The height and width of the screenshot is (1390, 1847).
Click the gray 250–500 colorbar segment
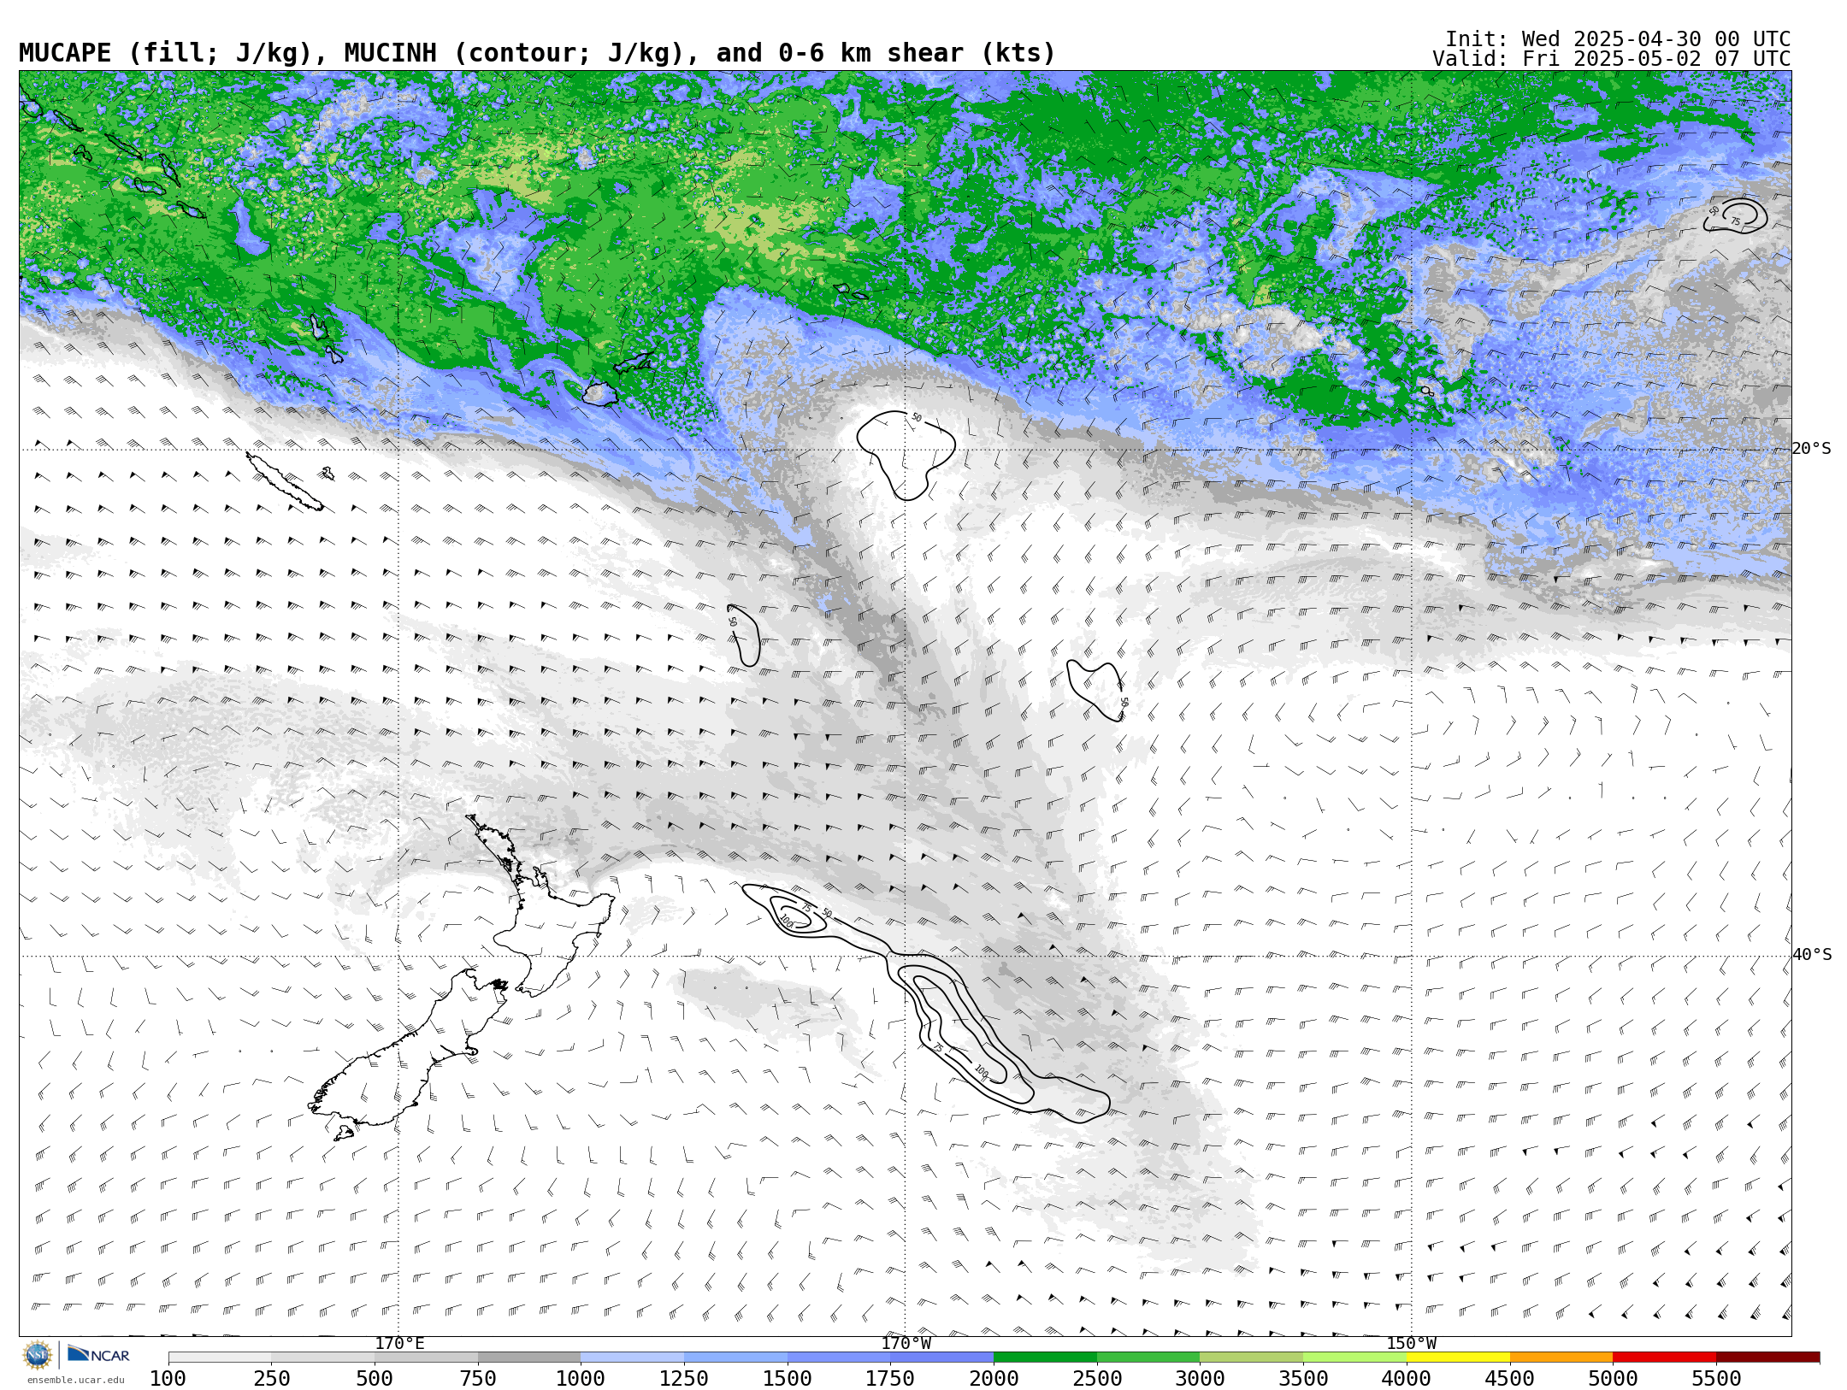[323, 1358]
